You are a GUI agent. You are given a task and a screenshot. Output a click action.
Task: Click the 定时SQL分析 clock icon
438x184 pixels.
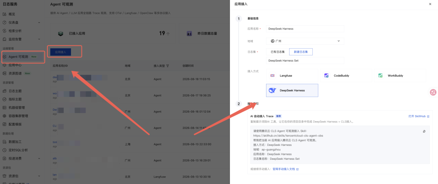click(4, 150)
